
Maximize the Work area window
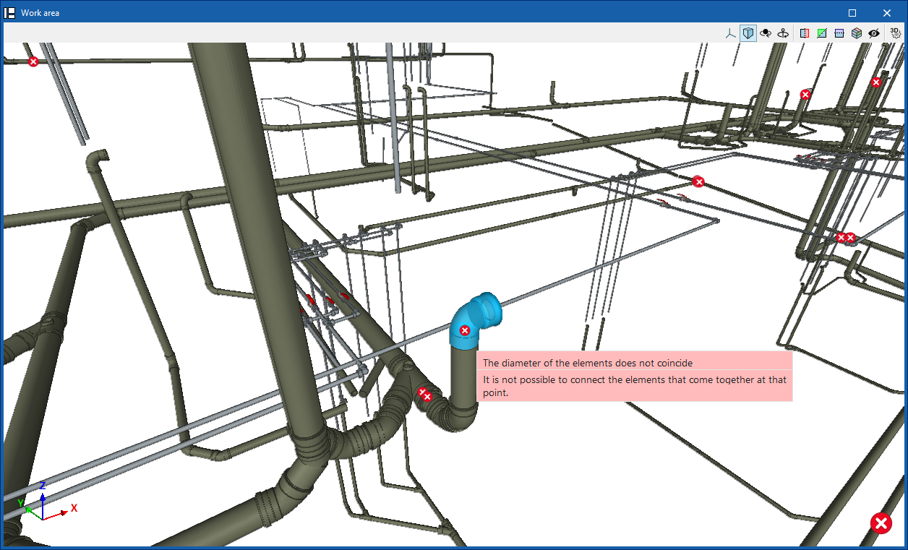click(x=852, y=13)
